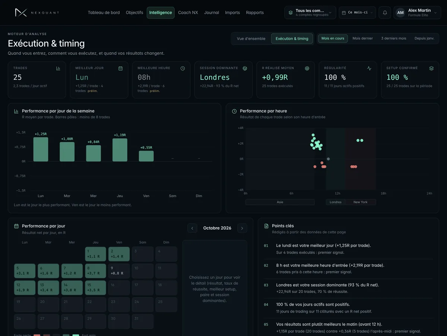Select October 13 day with +3,4 R
Screen dimensions: 447x336
48,288
